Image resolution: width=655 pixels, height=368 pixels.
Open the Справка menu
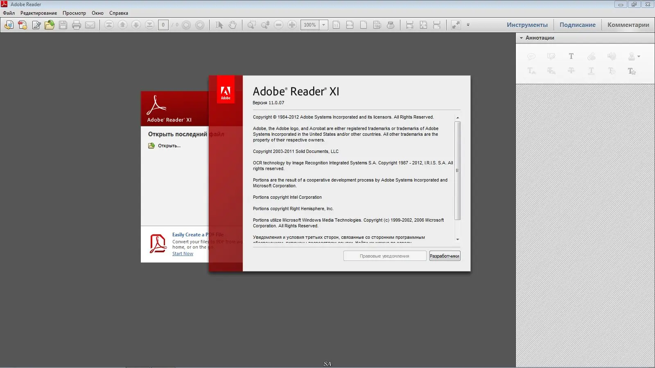click(x=119, y=13)
